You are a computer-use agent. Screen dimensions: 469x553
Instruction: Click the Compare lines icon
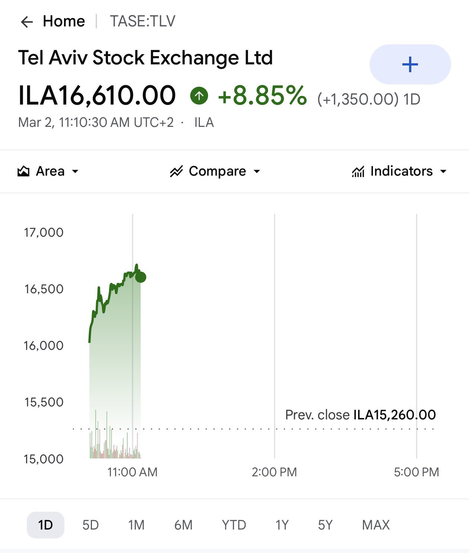[x=176, y=171]
